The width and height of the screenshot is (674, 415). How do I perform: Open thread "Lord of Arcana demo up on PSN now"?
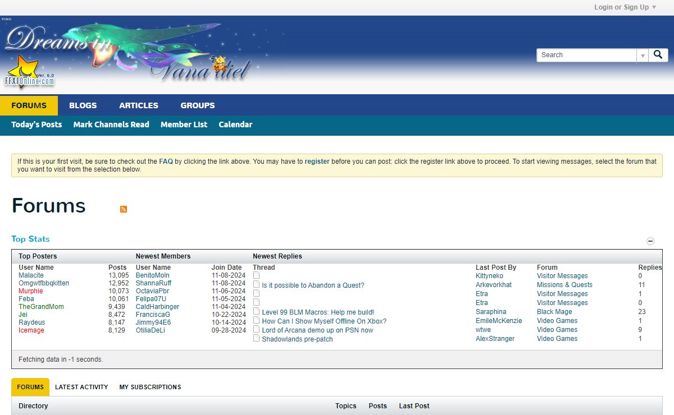[x=317, y=330]
